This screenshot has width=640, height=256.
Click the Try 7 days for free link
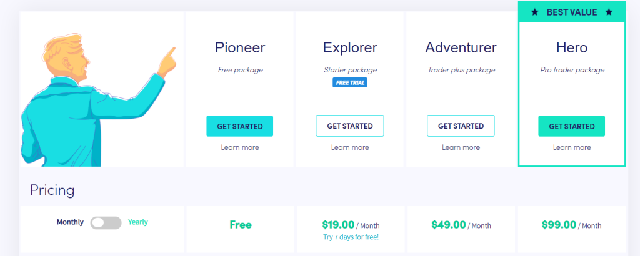[x=351, y=237]
